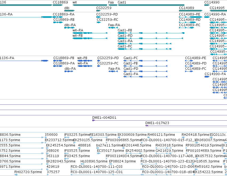Select protein CG14989-PC
Image resolution: width=227 pixels, height=176 pixels.
189,71
